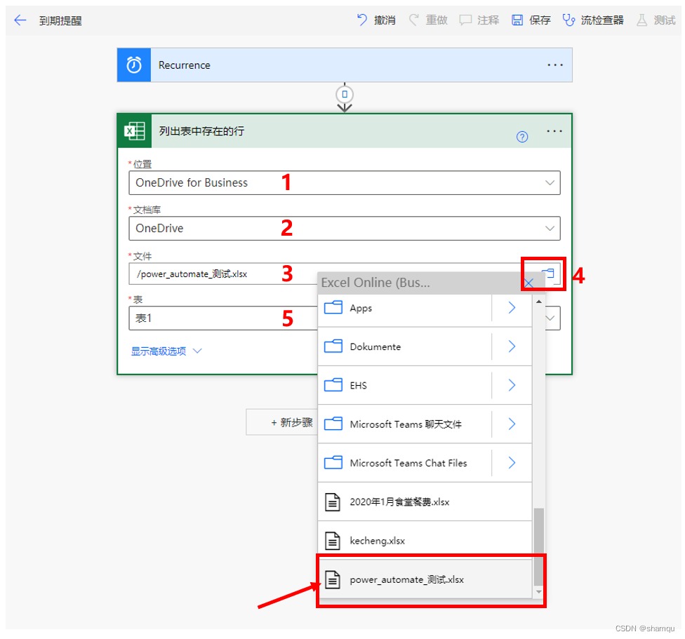Click the 到期提醒 flow name
The image size is (685, 639).
pos(60,20)
